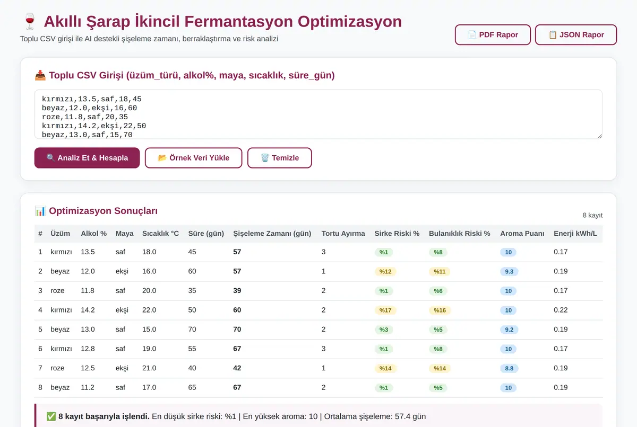Click alcohol value 14.2 in row 4
The height and width of the screenshot is (427, 637).
(x=88, y=310)
